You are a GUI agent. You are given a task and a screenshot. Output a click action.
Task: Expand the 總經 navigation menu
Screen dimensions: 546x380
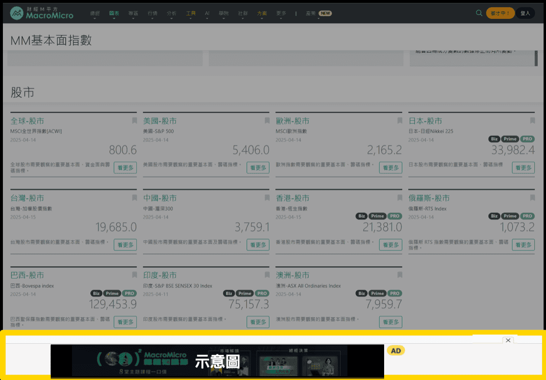(95, 13)
